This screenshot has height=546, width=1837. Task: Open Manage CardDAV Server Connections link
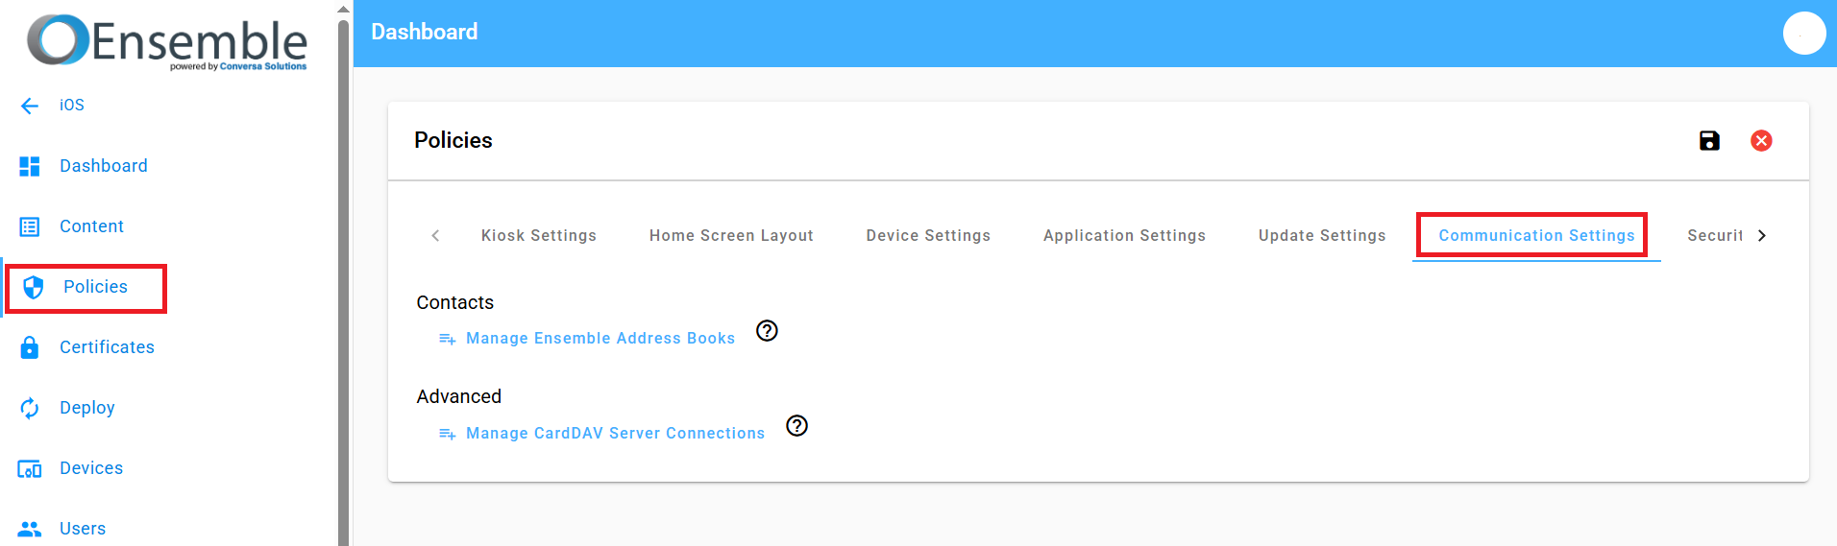click(x=615, y=434)
